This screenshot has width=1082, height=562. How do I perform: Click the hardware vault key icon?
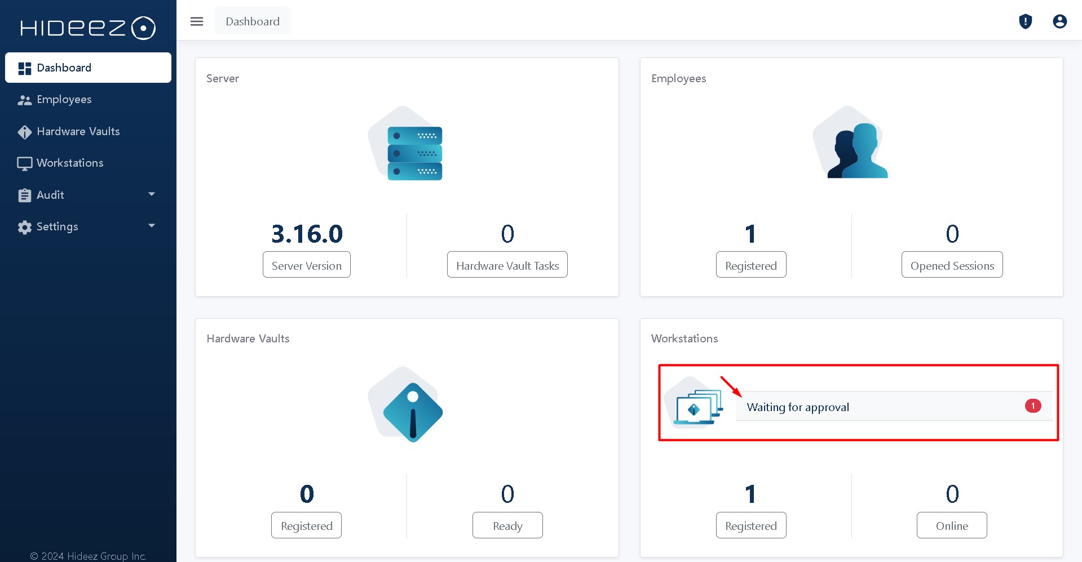(407, 405)
